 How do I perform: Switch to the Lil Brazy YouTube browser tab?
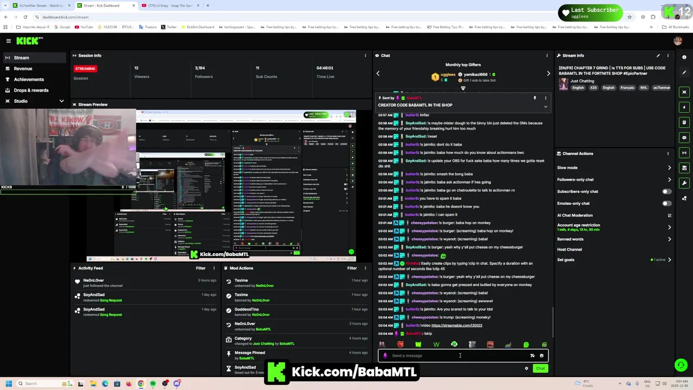pos(171,5)
